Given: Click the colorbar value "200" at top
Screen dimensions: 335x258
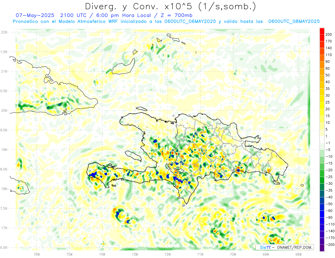Looking at the screenshot, I should click(329, 34).
